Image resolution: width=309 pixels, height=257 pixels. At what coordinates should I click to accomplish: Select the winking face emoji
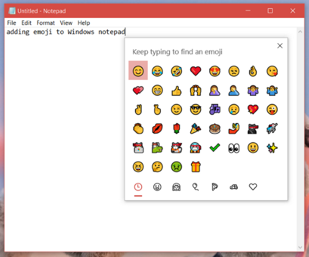click(176, 109)
